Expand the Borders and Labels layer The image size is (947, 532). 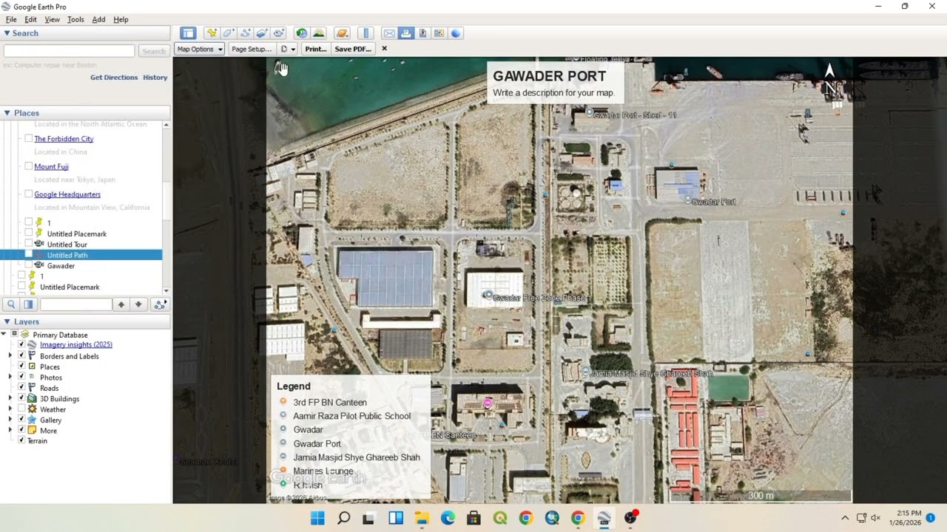[10, 355]
